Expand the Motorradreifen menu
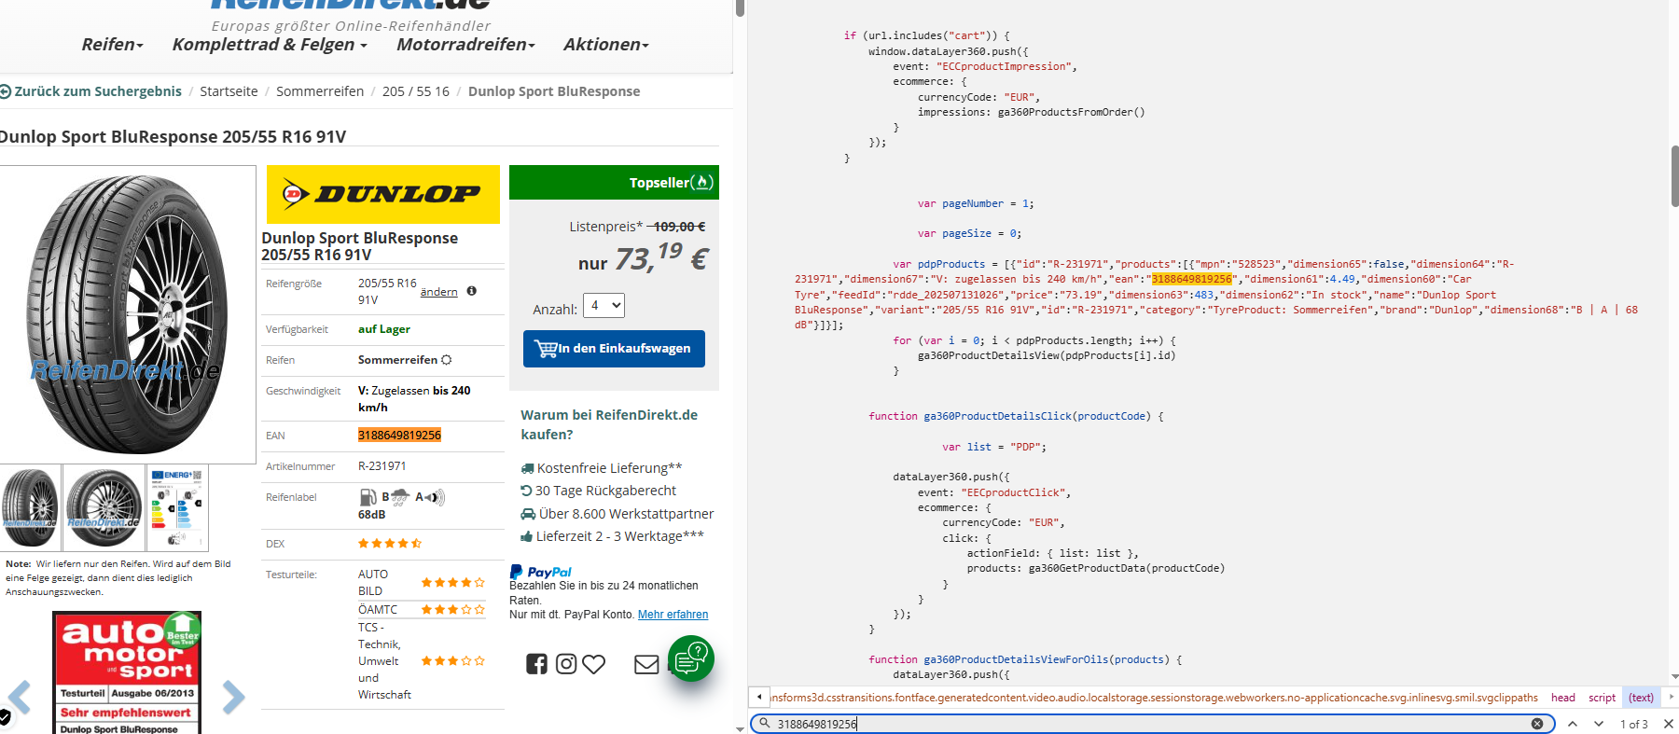The image size is (1679, 734). click(x=465, y=45)
